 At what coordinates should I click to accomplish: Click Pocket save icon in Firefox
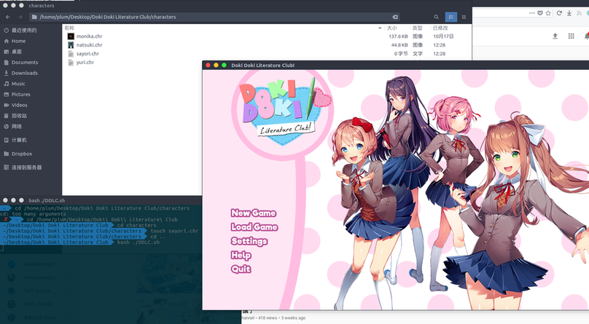tap(539, 13)
